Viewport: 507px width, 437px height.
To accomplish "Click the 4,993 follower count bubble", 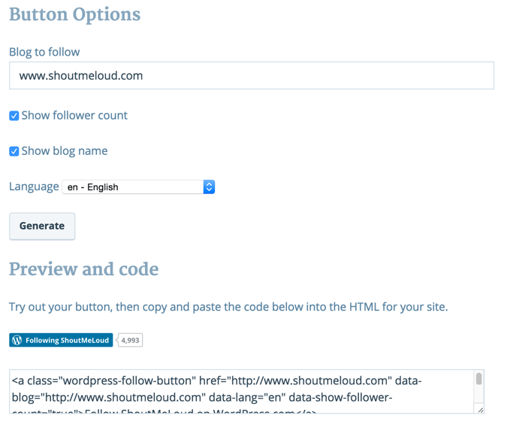I will click(130, 340).
